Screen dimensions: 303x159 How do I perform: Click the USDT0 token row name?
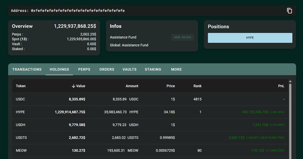click(x=21, y=138)
